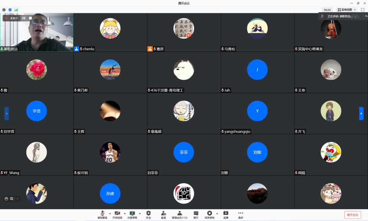Check the network signal strength icon

16,10
